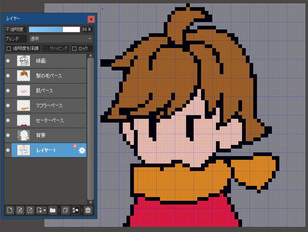Click the layer list scroll up arrow

[x=91, y=55]
